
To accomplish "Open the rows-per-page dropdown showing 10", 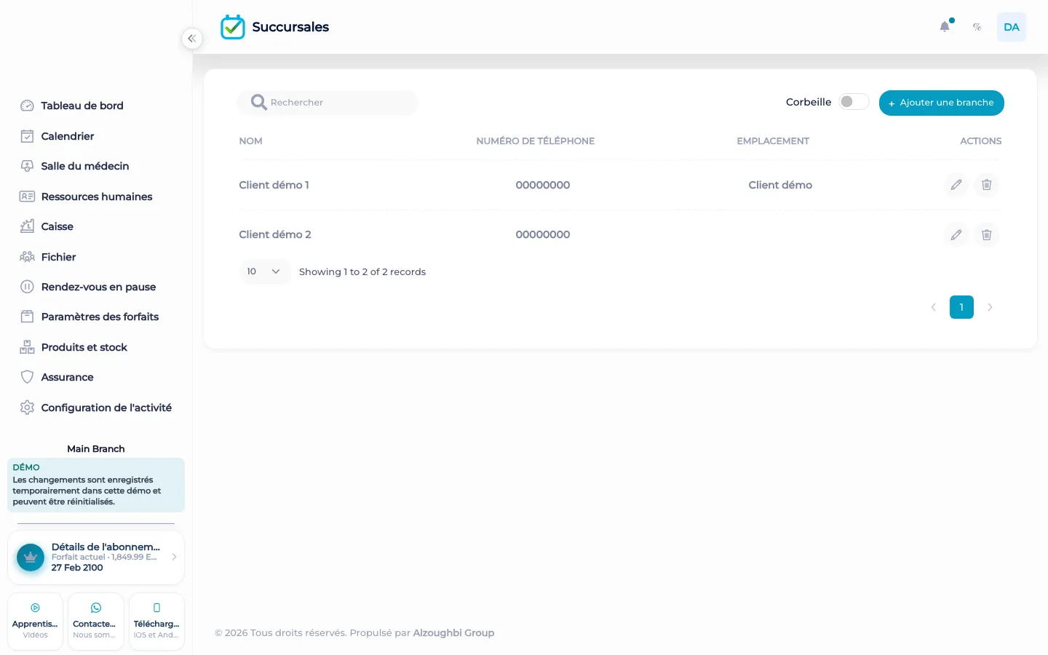I will [x=264, y=271].
